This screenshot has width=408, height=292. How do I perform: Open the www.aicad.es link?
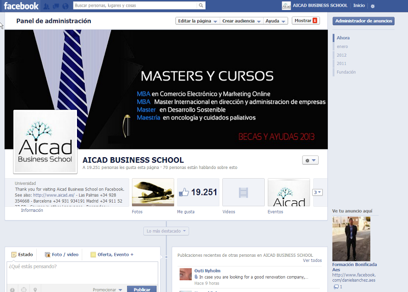coord(54,195)
